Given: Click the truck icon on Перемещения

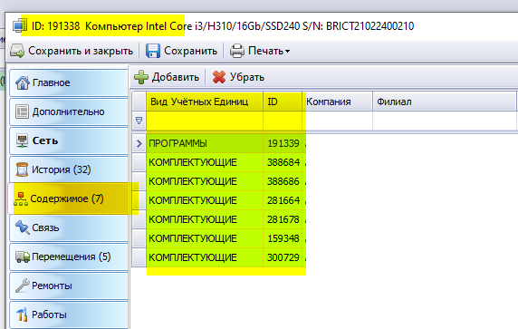Looking at the screenshot, I should 23,256.
